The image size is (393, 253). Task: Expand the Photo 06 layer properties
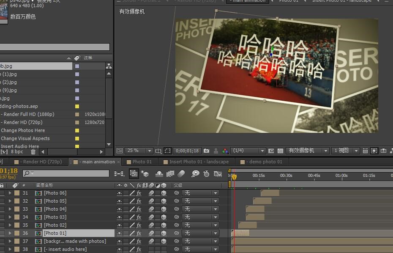click(x=10, y=193)
